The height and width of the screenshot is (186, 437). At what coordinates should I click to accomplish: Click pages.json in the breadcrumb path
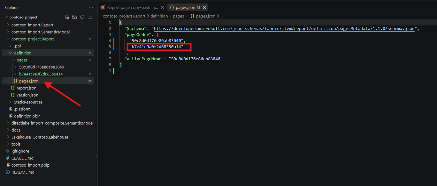click(x=205, y=16)
